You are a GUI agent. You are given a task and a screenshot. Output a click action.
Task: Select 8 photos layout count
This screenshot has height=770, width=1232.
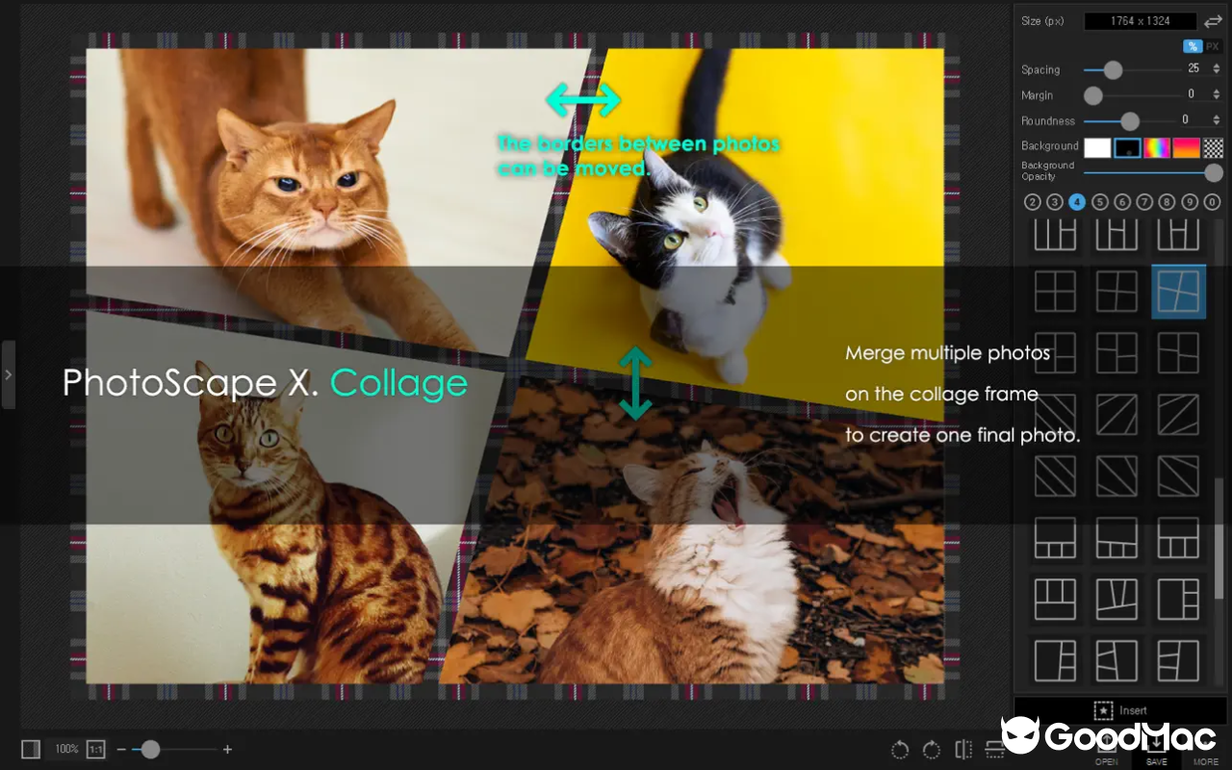[1167, 202]
